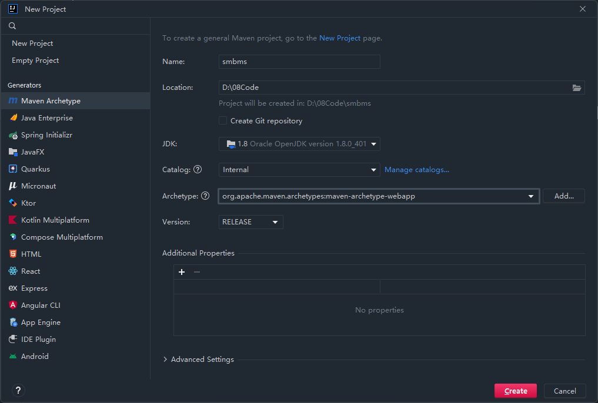Click the Java Enterprise icon
Image resolution: width=598 pixels, height=403 pixels.
13,117
